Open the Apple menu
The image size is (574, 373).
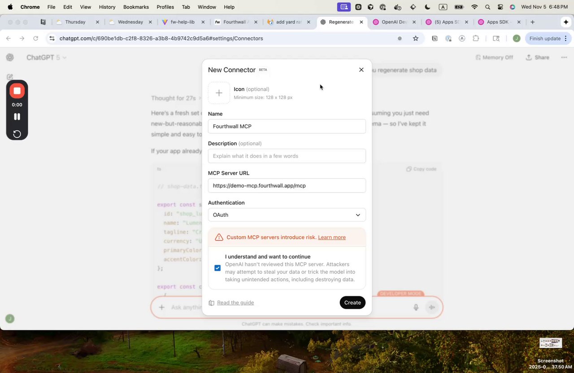[10, 7]
